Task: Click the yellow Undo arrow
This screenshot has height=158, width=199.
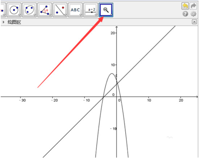Action: [185, 6]
